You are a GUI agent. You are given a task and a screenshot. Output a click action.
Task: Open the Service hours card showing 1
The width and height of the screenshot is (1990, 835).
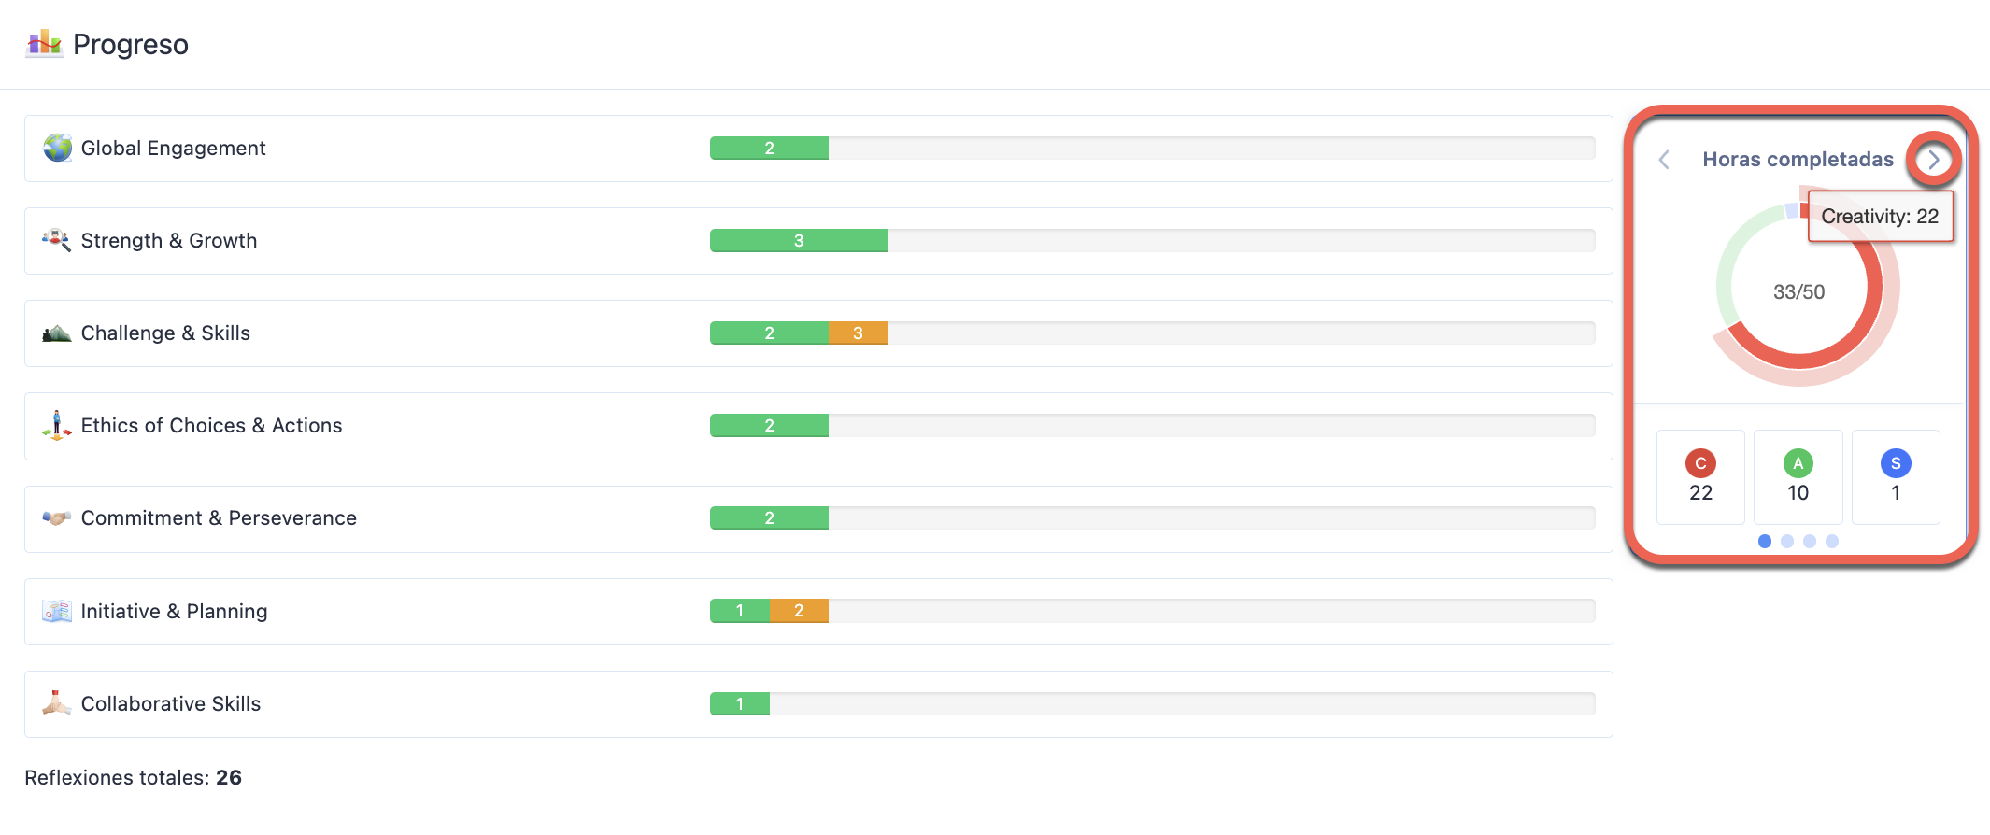[x=1895, y=477]
